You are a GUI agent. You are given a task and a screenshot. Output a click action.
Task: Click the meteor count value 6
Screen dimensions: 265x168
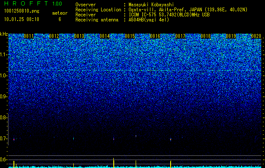tap(60, 19)
